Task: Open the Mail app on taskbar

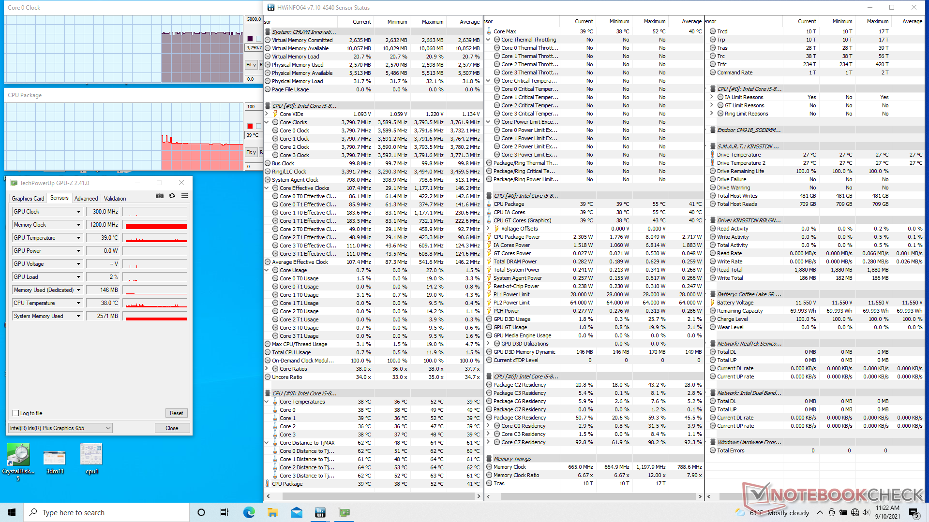Action: 296,512
